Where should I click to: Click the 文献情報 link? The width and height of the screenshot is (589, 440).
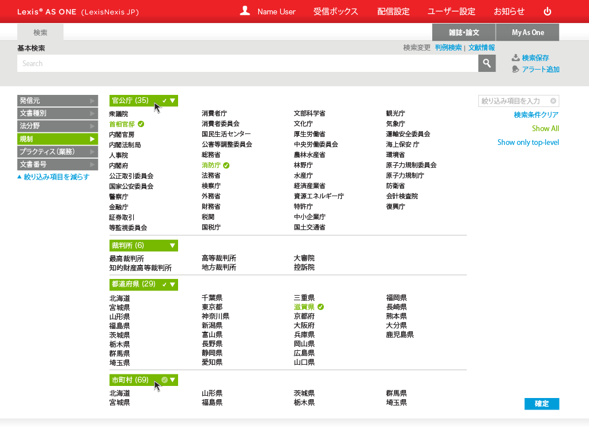tap(481, 48)
